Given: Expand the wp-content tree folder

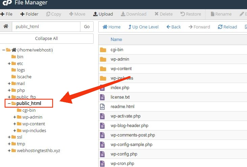Looking at the screenshot, I should [x=15, y=124].
